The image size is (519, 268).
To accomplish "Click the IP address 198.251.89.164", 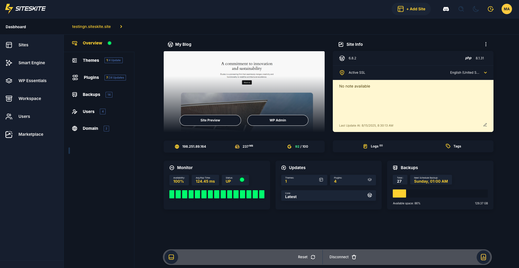I will [x=194, y=147].
